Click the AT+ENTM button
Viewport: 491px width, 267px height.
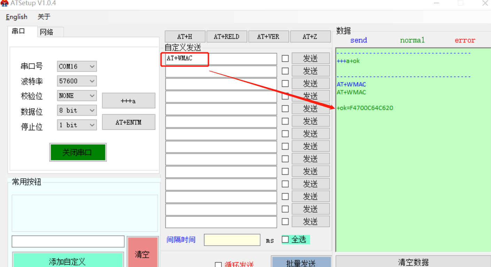click(x=128, y=122)
